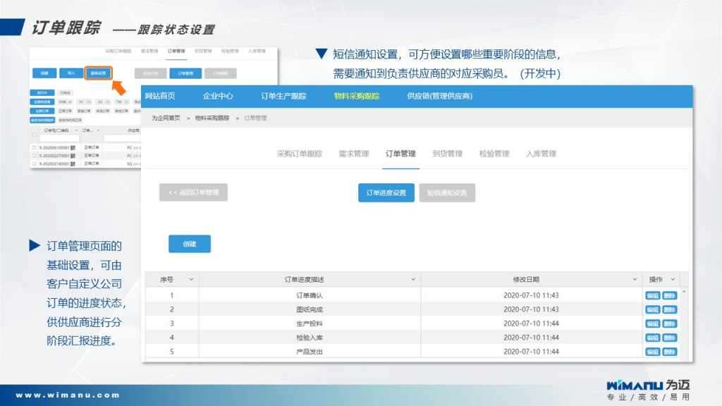Switch to the 检验管理 tab in large window
Image resolution: width=722 pixels, height=406 pixels.
(x=494, y=154)
